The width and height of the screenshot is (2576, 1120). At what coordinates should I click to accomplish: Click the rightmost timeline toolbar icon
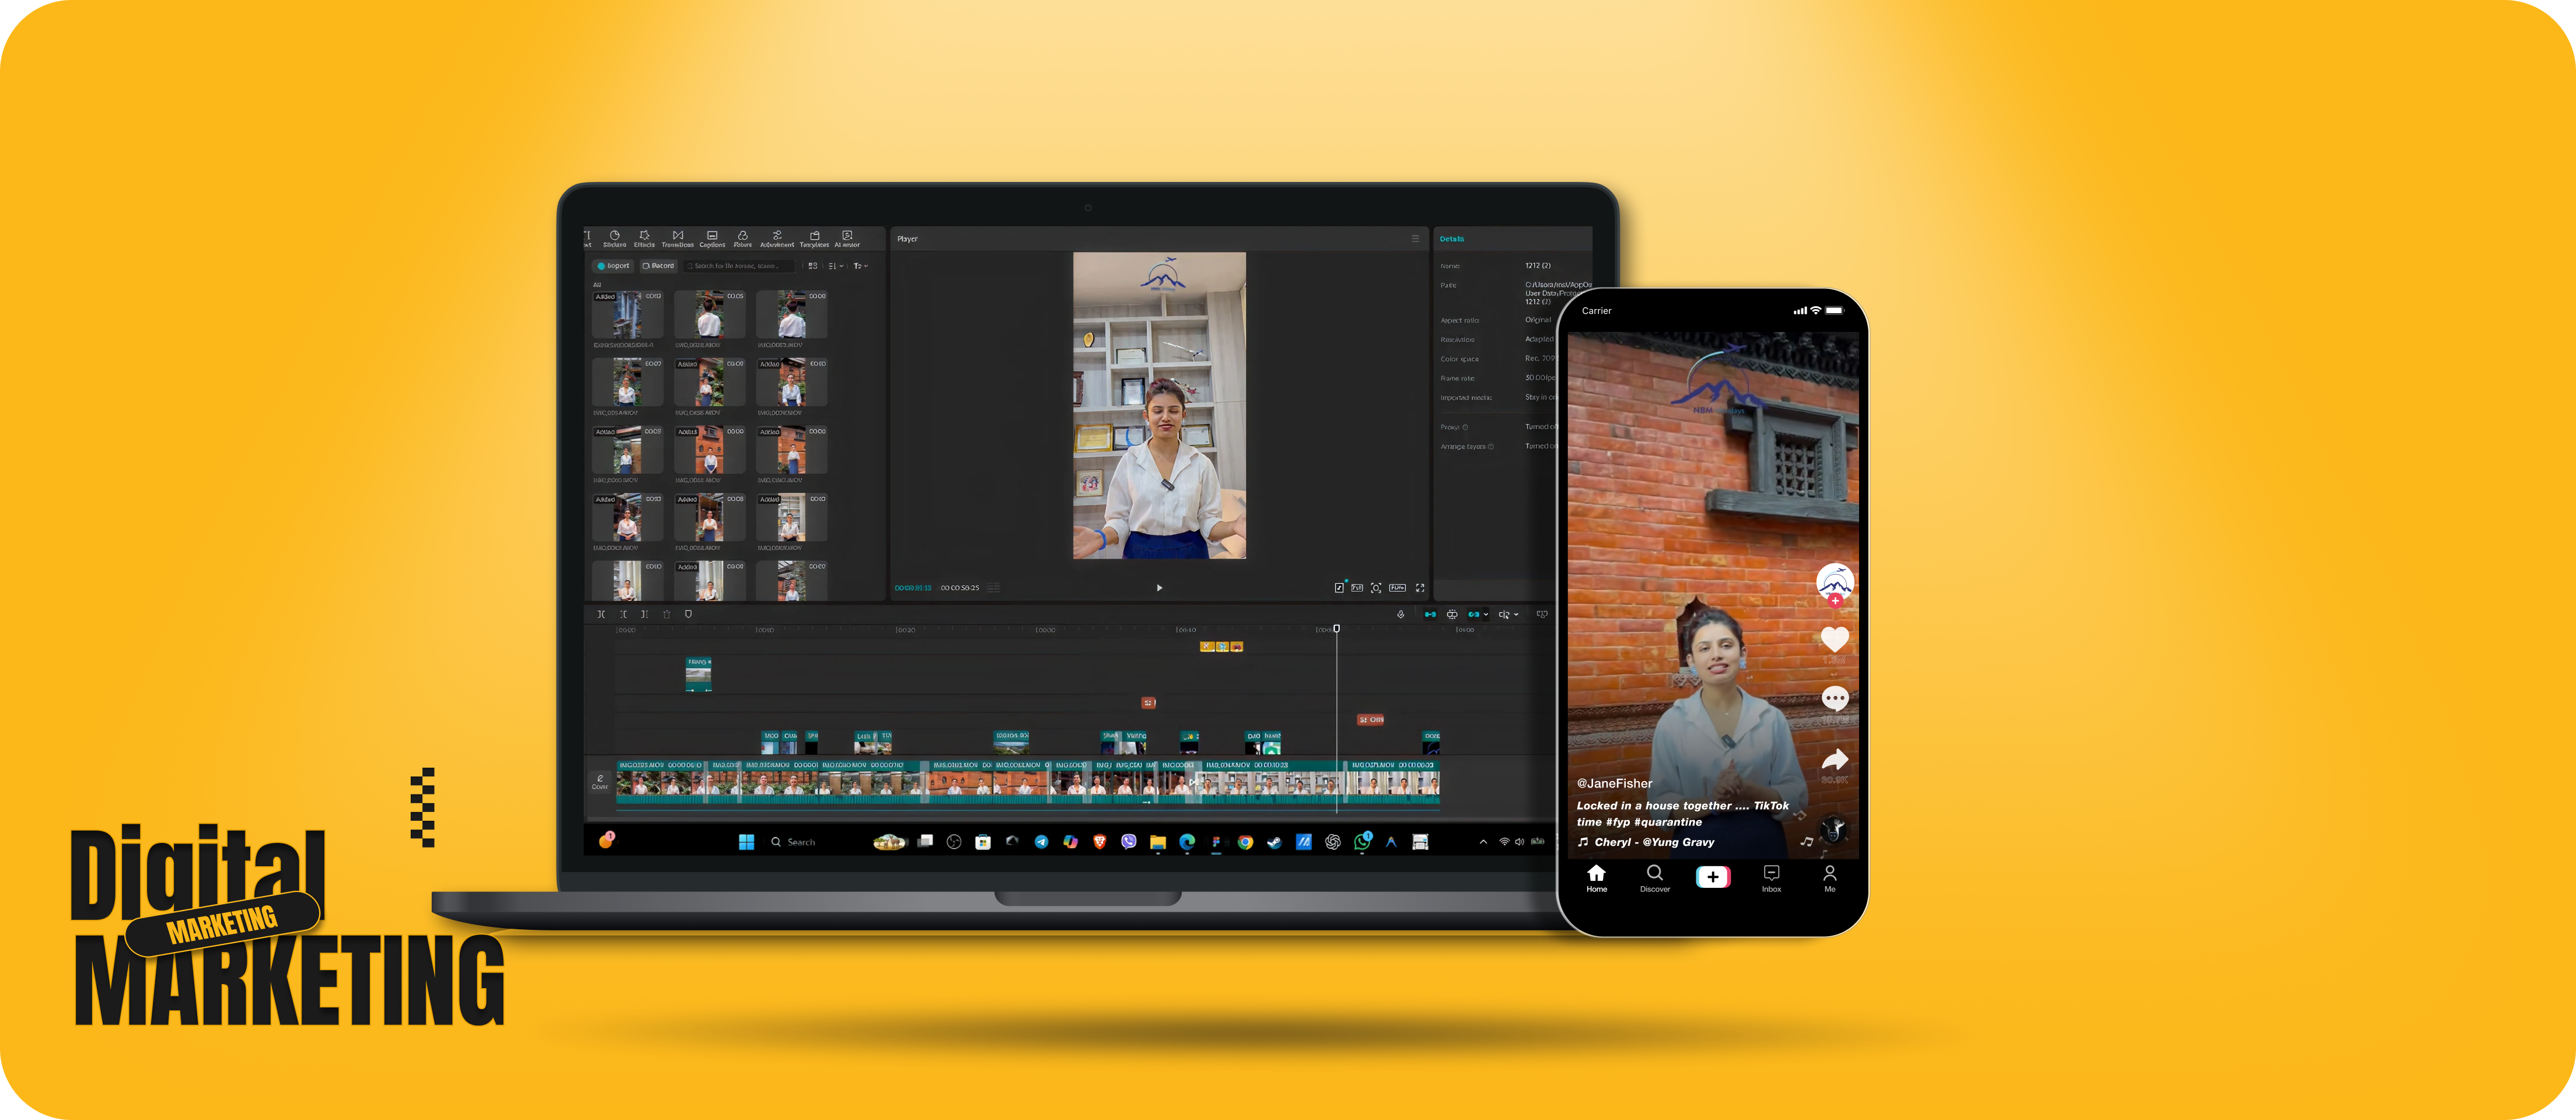tap(1542, 614)
